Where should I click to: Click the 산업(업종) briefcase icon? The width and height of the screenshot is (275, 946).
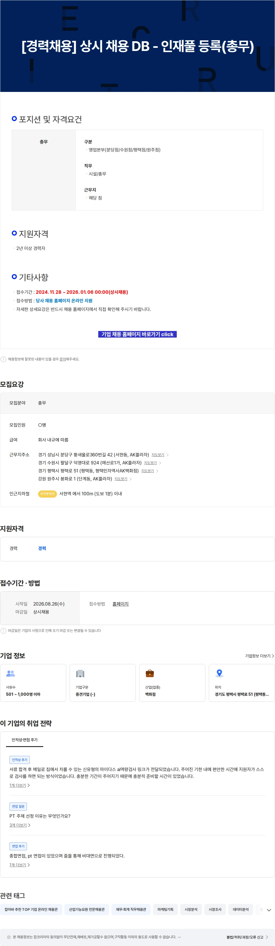tap(150, 673)
